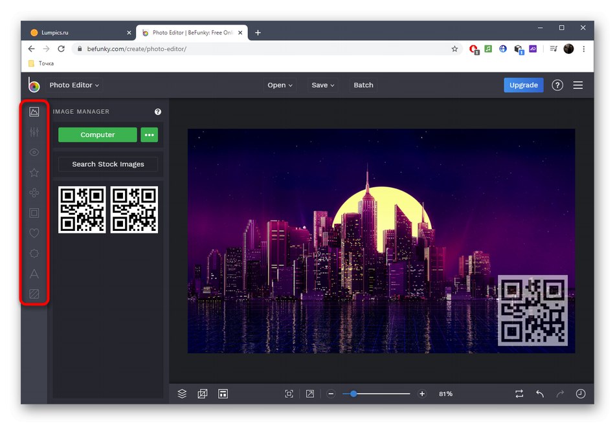Open the Touch Up eye tool
The image size is (615, 425).
34,152
